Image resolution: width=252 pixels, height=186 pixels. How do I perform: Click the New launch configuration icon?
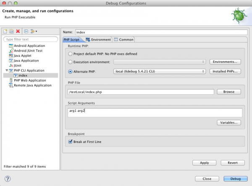tap(5, 31)
